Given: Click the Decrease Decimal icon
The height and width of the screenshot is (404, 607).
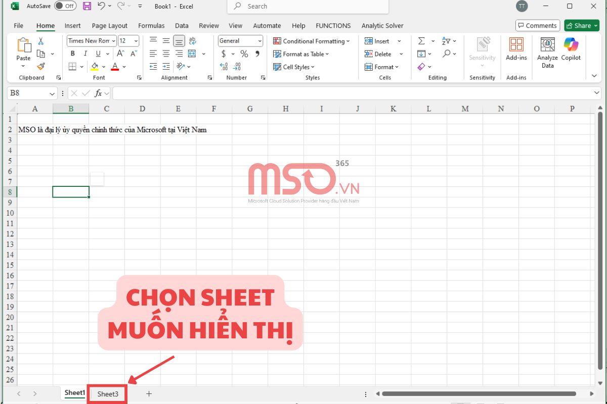Looking at the screenshot, I should 237,67.
